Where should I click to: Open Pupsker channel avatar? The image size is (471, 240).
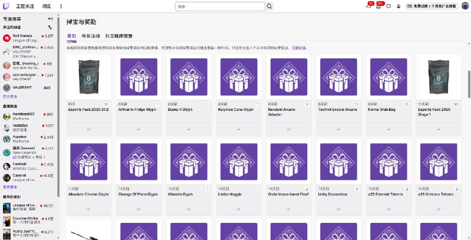tap(6, 139)
